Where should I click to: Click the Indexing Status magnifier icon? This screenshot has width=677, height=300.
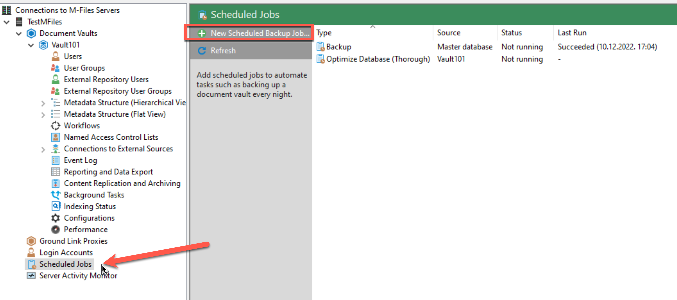pos(56,206)
